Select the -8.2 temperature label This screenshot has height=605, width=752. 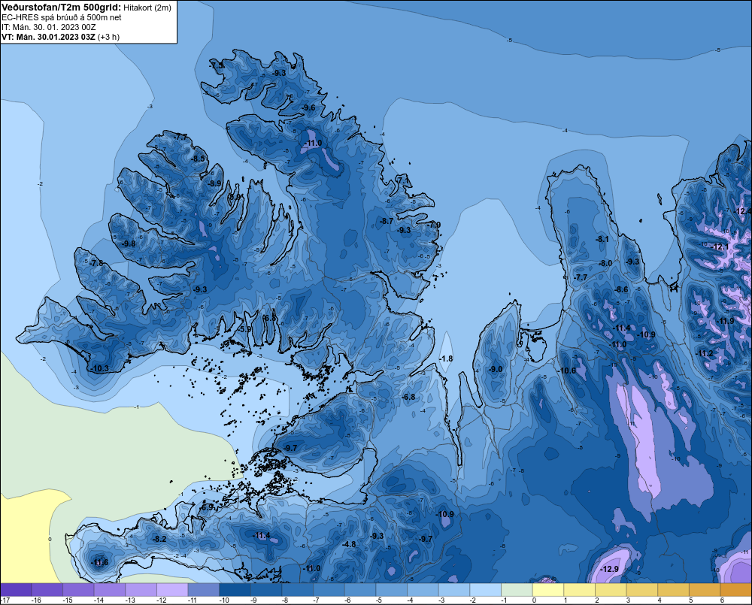pyautogui.click(x=159, y=540)
